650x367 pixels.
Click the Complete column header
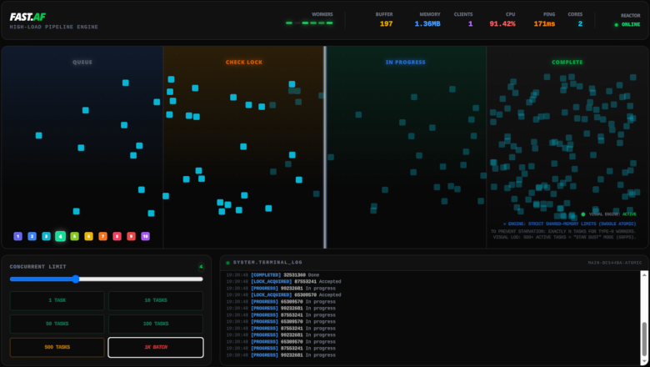(567, 63)
